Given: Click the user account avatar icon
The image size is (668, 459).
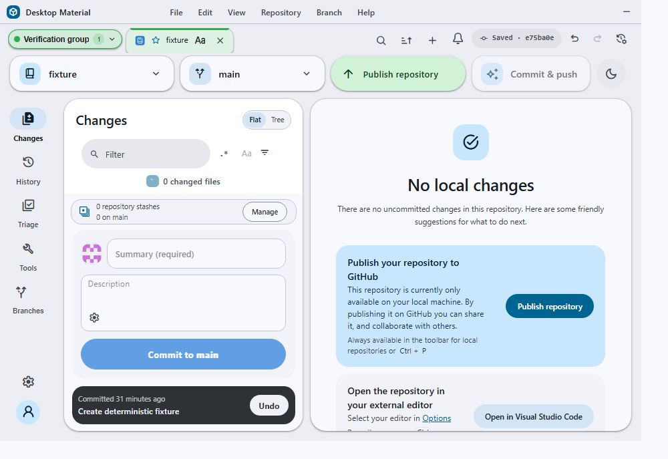Looking at the screenshot, I should pyautogui.click(x=28, y=412).
